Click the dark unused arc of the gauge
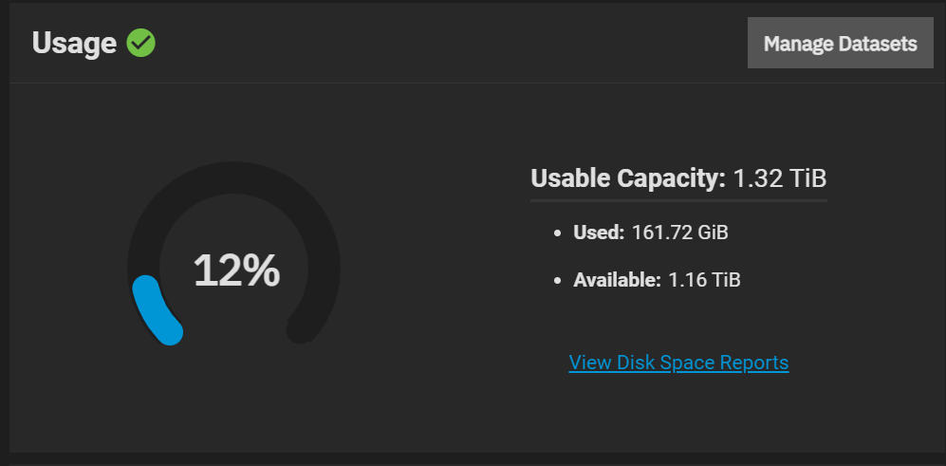The image size is (946, 466). (234, 177)
